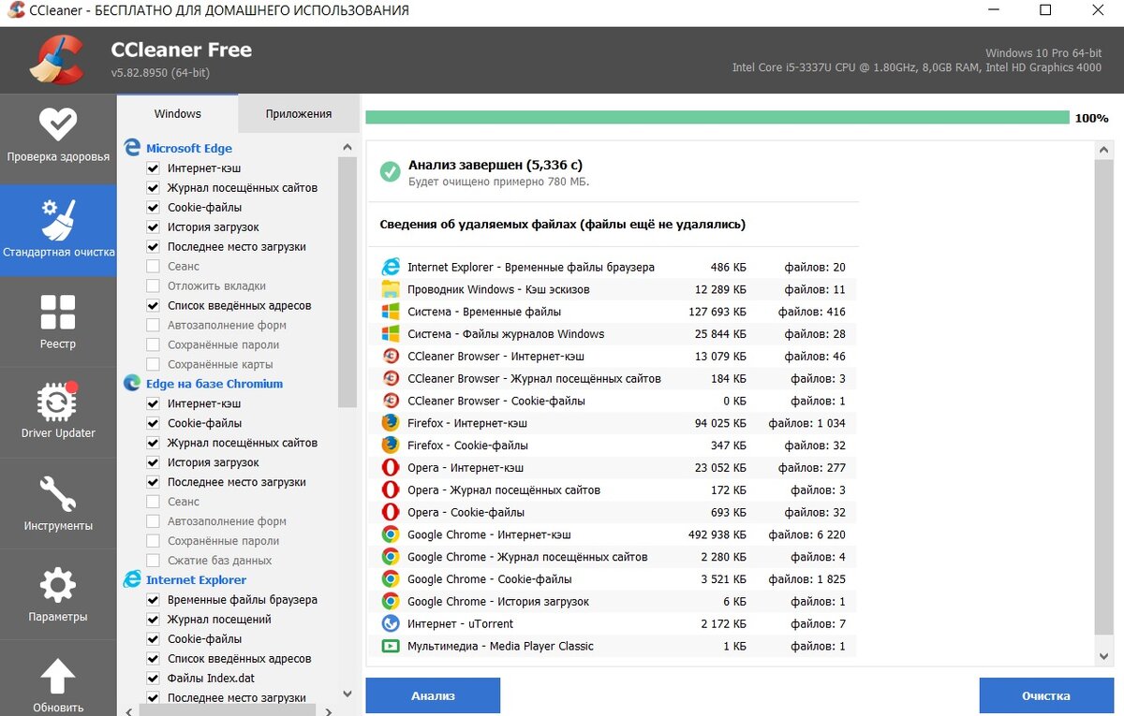1124x716 pixels.
Task: Click the Media Player Classic multimedia icon
Action: point(391,646)
